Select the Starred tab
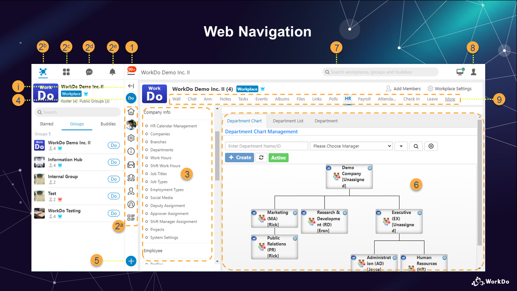Screen dimensions: 517x291 pos(47,124)
